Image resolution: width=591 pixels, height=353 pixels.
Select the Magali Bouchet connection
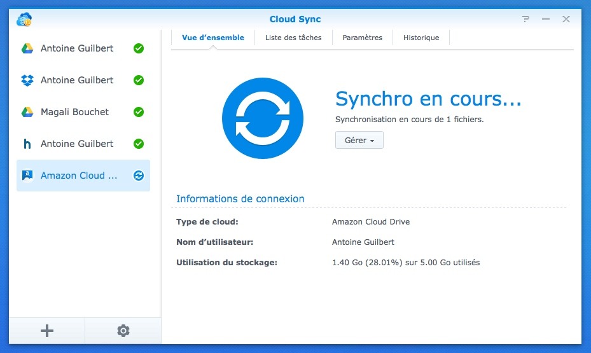74,112
